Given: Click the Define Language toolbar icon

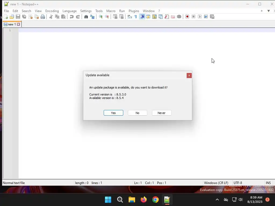Looking at the screenshot, I should (x=148, y=17).
